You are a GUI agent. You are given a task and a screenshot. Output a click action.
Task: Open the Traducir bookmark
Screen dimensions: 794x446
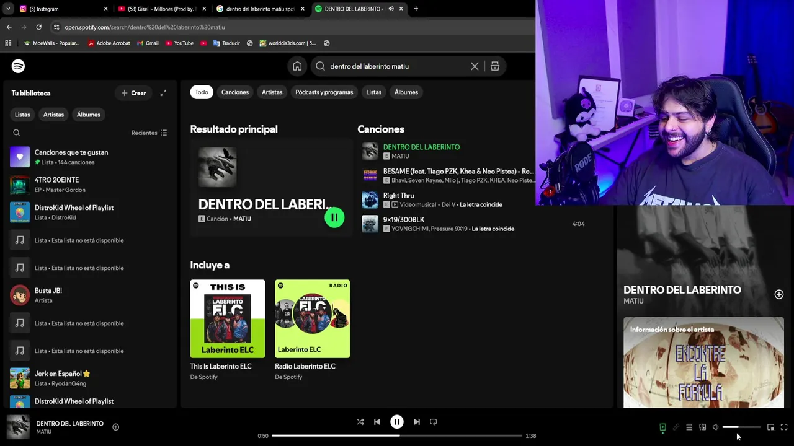(226, 43)
